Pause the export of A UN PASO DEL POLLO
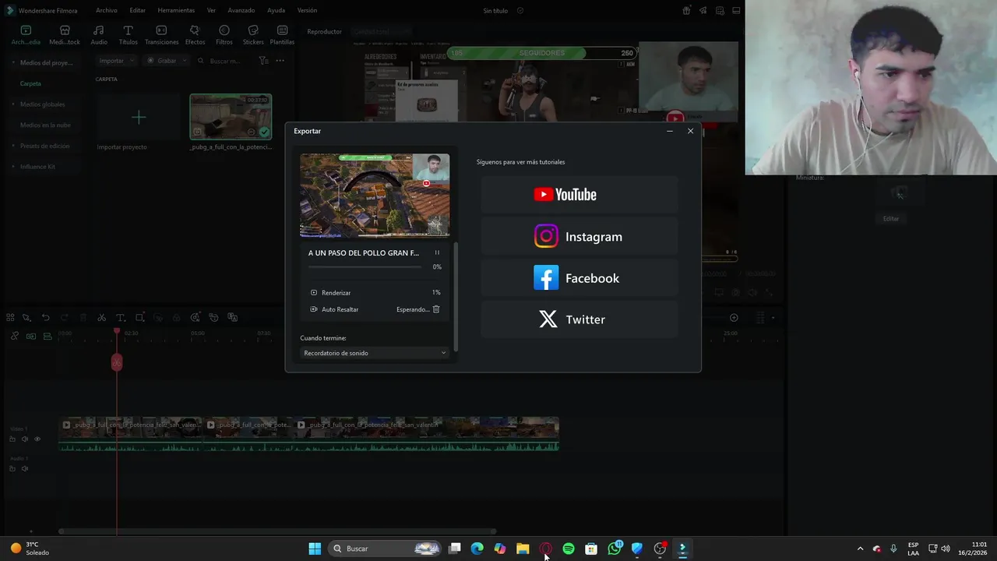 coord(437,252)
